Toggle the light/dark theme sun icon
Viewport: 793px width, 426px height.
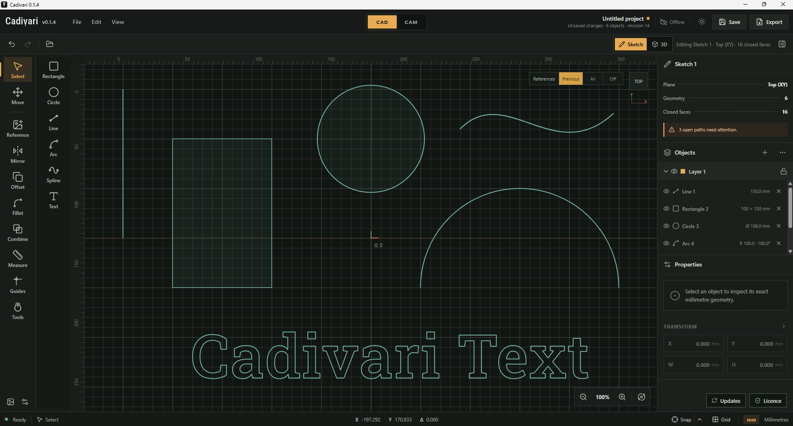click(702, 22)
